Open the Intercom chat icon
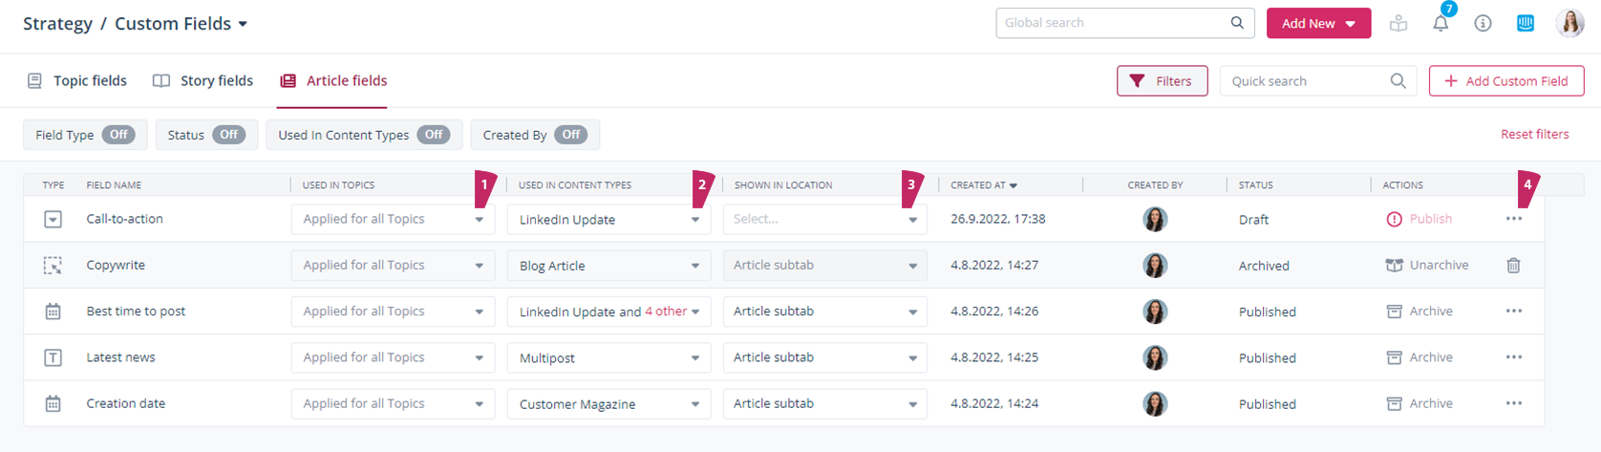 [1526, 24]
